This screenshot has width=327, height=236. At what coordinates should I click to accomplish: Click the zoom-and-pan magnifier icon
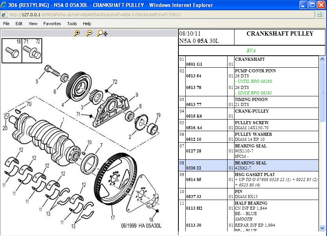click(x=102, y=34)
